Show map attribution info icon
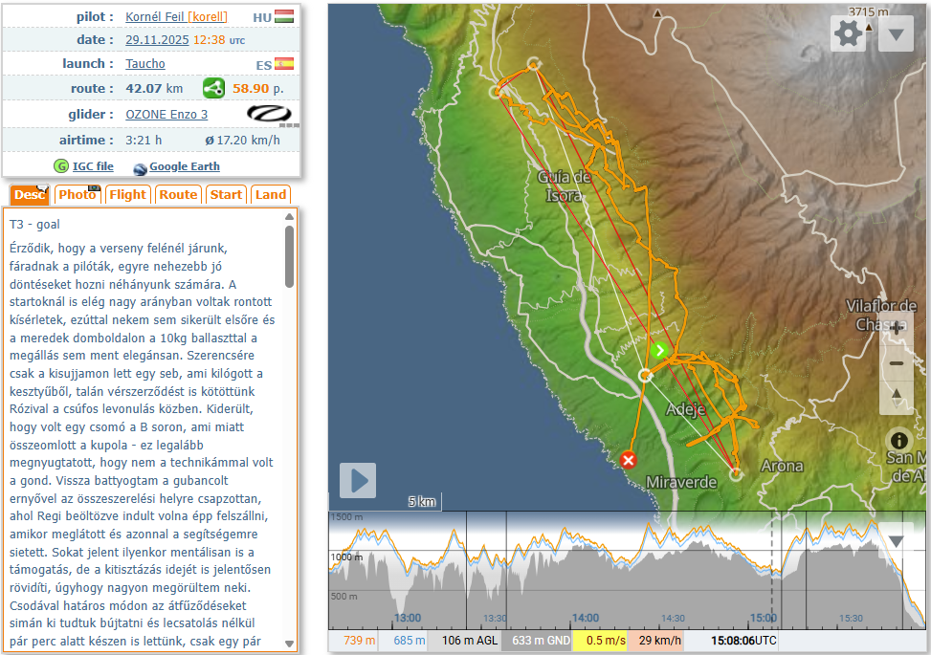Screen dimensions: 931x655 pos(898,441)
